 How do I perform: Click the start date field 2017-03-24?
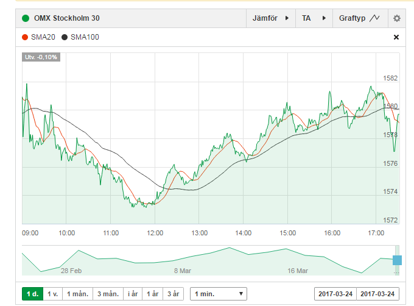tap(335, 294)
